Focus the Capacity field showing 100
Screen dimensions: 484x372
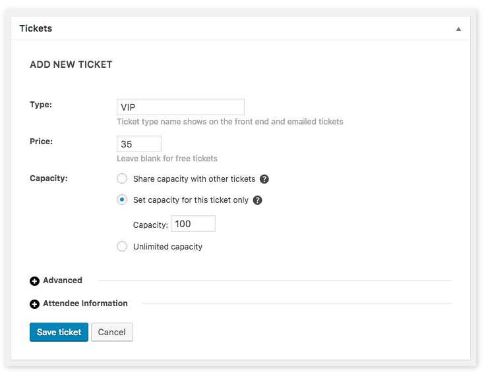(x=193, y=224)
